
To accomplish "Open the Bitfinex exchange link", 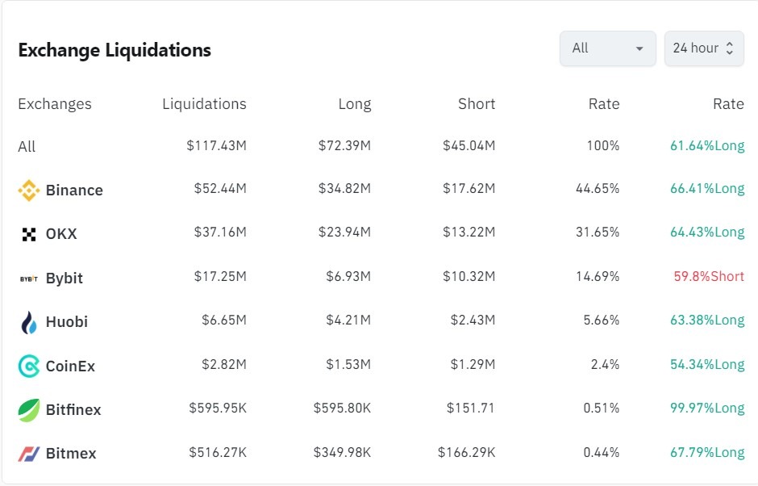I will coord(73,410).
